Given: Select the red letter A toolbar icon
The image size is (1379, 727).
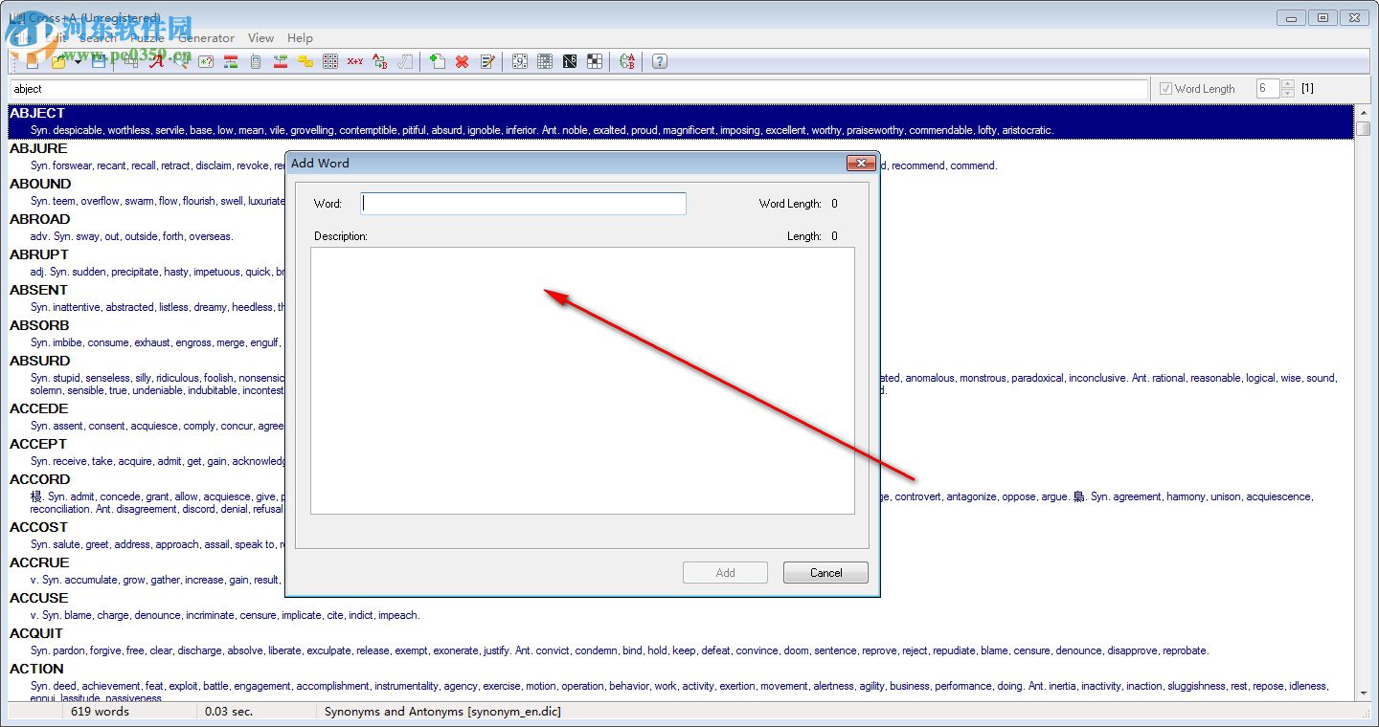Looking at the screenshot, I should (x=156, y=61).
